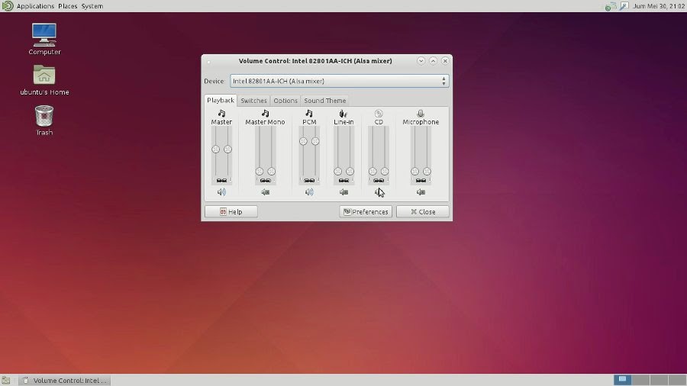The image size is (687, 386).
Task: Switch to the third workspace
Action: coord(659,380)
